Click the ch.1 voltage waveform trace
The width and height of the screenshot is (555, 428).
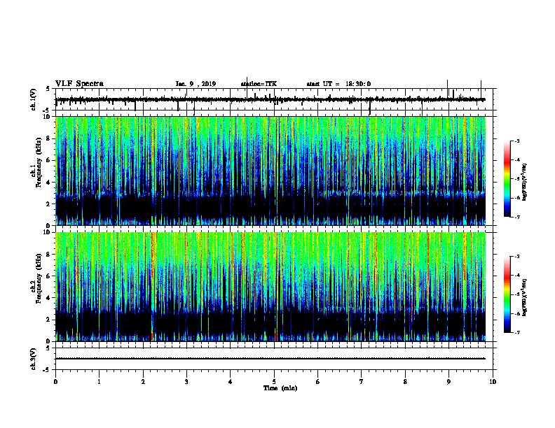pos(270,99)
